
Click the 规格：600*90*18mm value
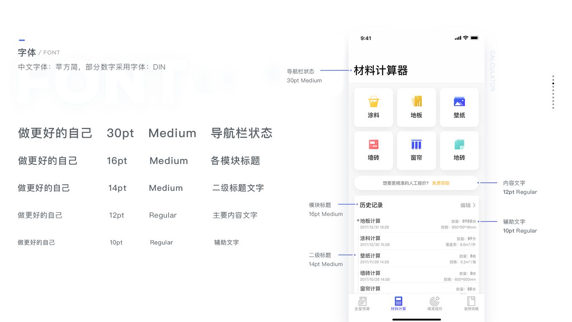tap(458, 227)
